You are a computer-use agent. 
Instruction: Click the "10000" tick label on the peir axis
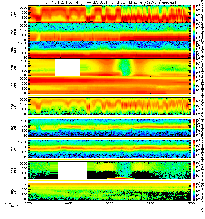click(x=23, y=185)
